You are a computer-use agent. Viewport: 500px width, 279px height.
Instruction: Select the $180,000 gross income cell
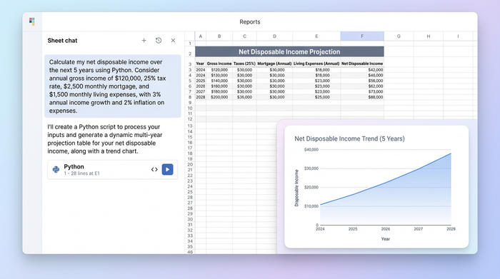pyautogui.click(x=219, y=91)
